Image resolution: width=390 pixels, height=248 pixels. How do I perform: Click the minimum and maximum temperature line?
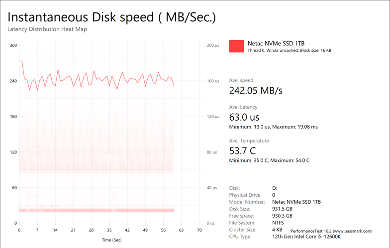pos(269,161)
